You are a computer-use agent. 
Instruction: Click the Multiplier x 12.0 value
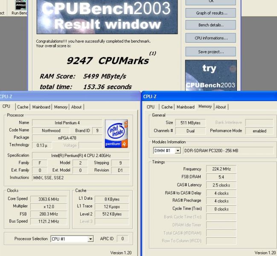pos(49,207)
